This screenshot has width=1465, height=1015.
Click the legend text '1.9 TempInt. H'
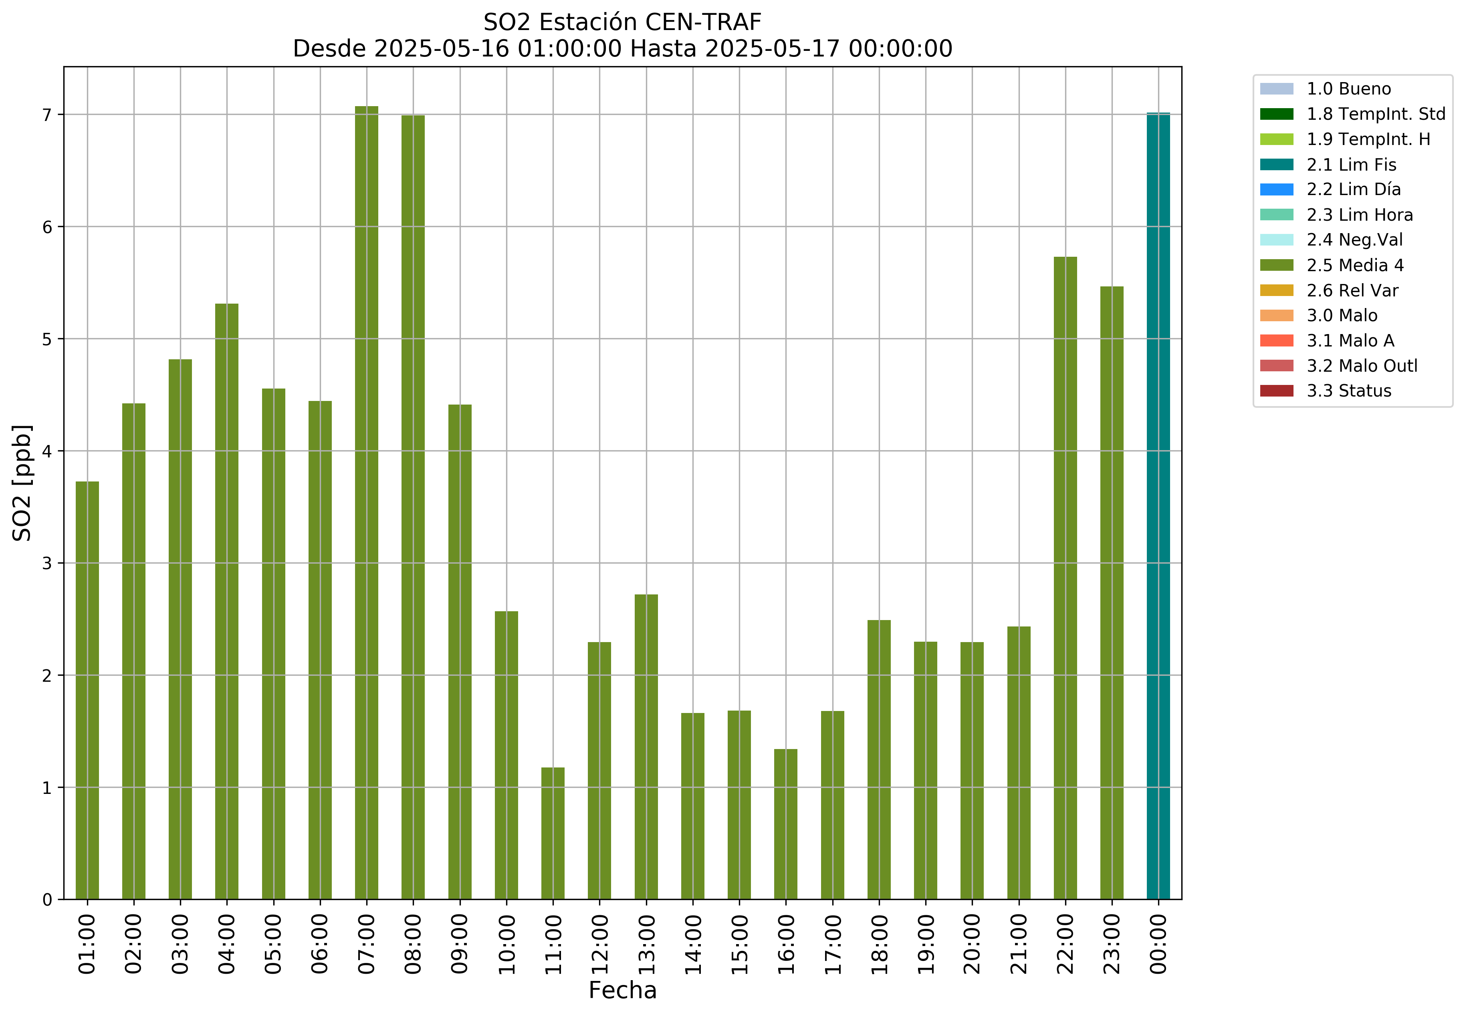coord(1368,139)
